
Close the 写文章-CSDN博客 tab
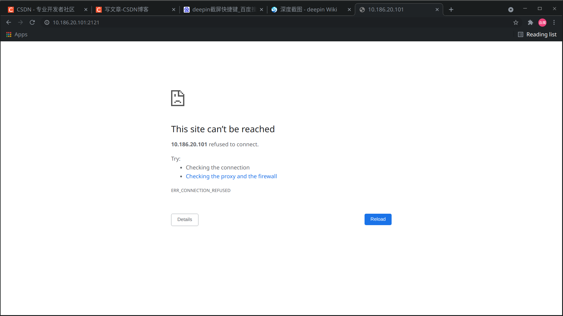pos(173,10)
